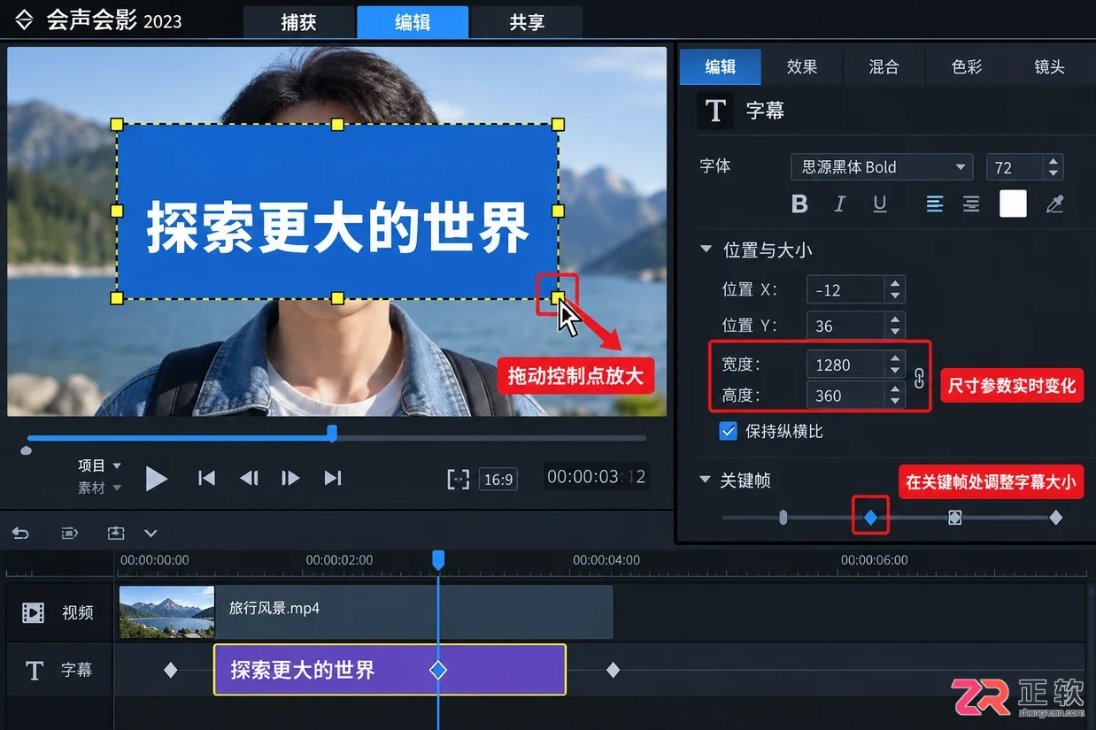Open the 镜头 panel tab

(1050, 66)
